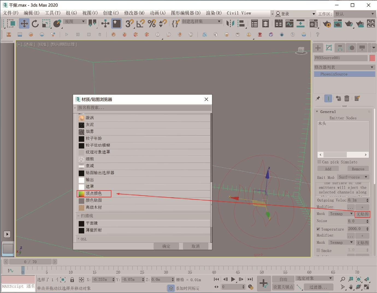Select the Move tool in the toolbar
377x293 pixels.
24,24
